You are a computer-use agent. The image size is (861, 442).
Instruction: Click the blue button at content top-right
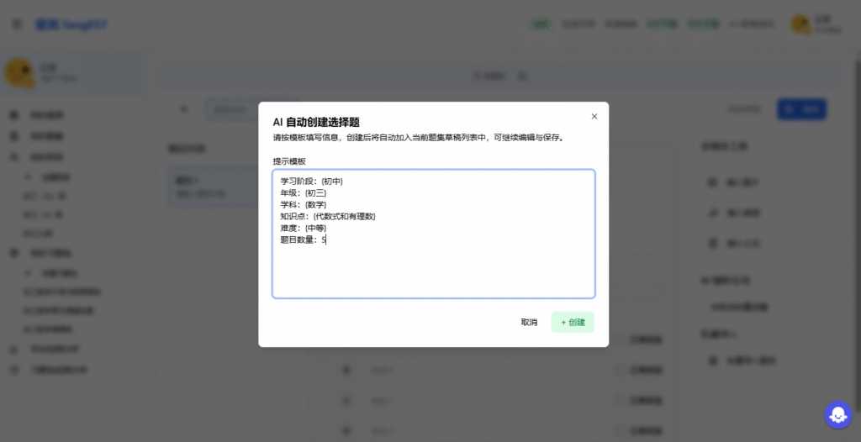coord(801,109)
